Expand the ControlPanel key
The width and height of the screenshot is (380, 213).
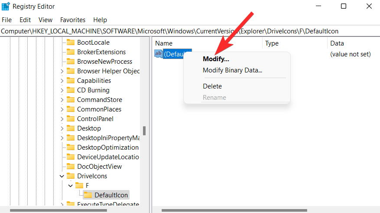pos(62,119)
